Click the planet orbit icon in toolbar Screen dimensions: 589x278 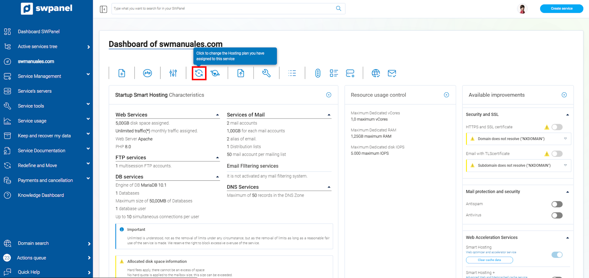point(215,73)
